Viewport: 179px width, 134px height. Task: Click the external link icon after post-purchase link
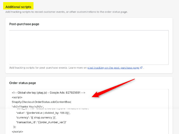pos(141,68)
